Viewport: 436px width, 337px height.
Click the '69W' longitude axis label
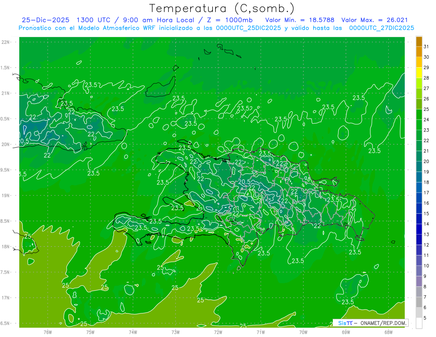click(346, 332)
